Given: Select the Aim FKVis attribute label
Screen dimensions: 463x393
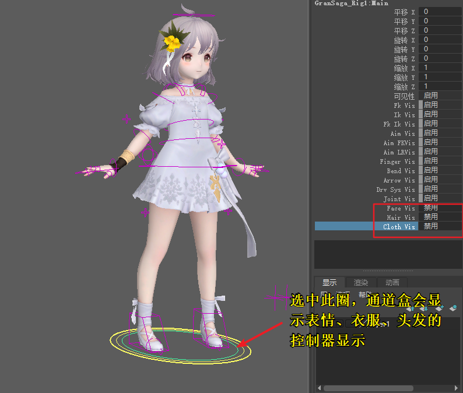Looking at the screenshot, I should [399, 143].
